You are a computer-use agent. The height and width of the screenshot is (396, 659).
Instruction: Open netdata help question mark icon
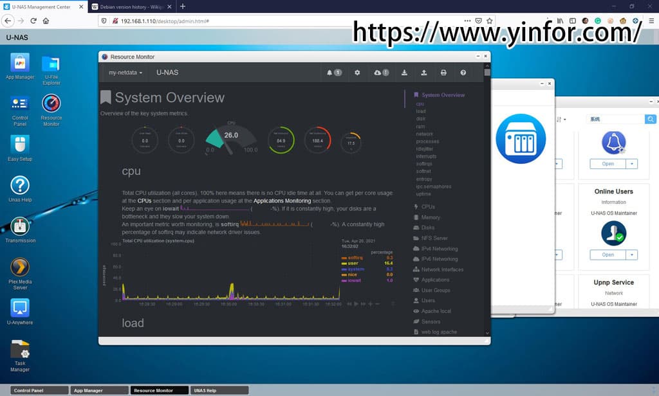pos(463,73)
